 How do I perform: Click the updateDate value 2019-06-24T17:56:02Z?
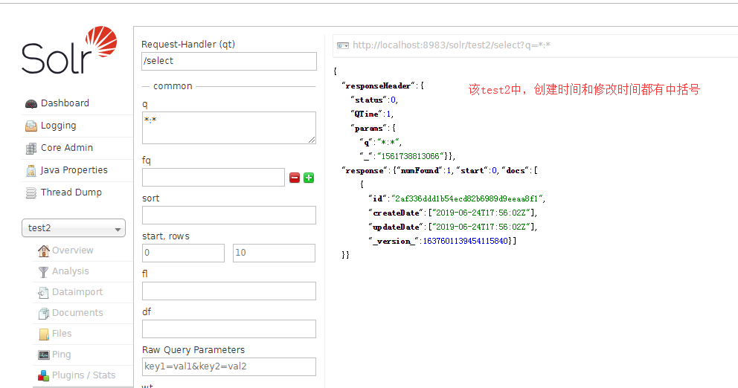[482, 227]
